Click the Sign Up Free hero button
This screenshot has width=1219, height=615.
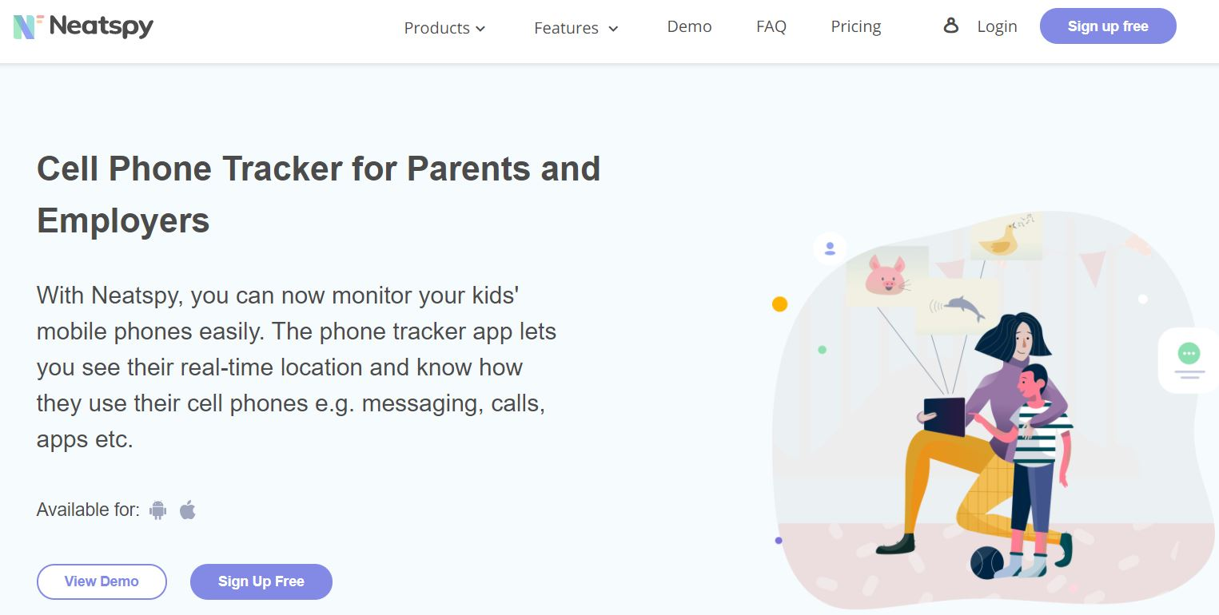coord(261,581)
